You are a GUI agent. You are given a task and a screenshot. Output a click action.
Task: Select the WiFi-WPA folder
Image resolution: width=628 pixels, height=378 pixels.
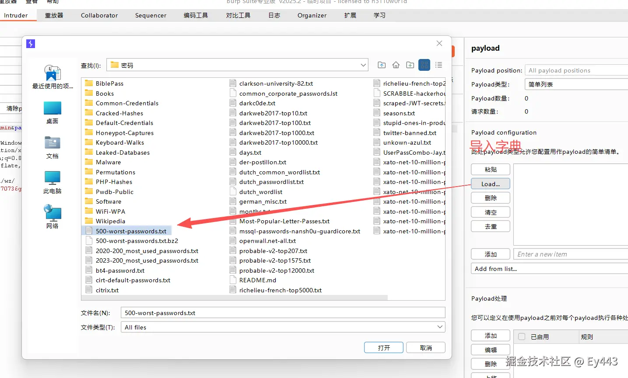click(105, 212)
